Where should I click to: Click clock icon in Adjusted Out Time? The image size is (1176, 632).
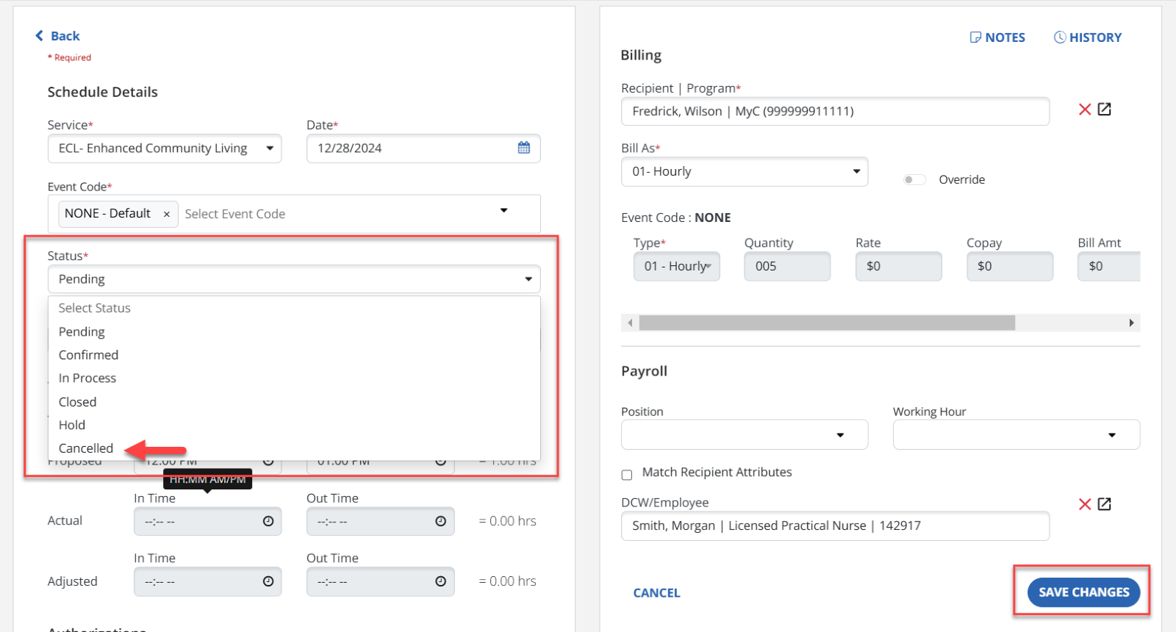pyautogui.click(x=440, y=581)
